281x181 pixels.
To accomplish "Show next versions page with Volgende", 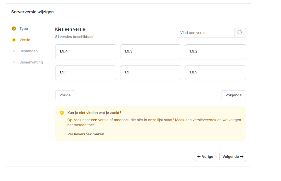I will [x=233, y=95].
